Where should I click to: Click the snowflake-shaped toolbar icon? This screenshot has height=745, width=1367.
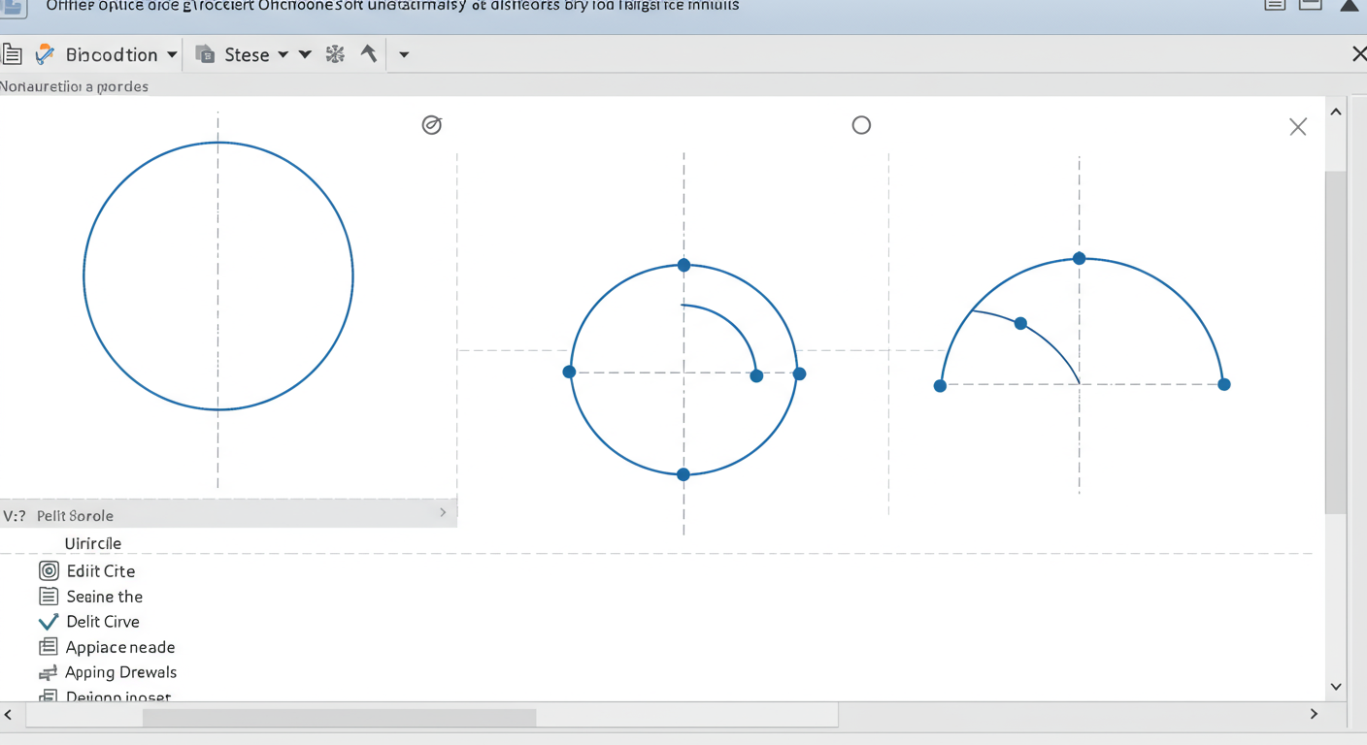[335, 54]
